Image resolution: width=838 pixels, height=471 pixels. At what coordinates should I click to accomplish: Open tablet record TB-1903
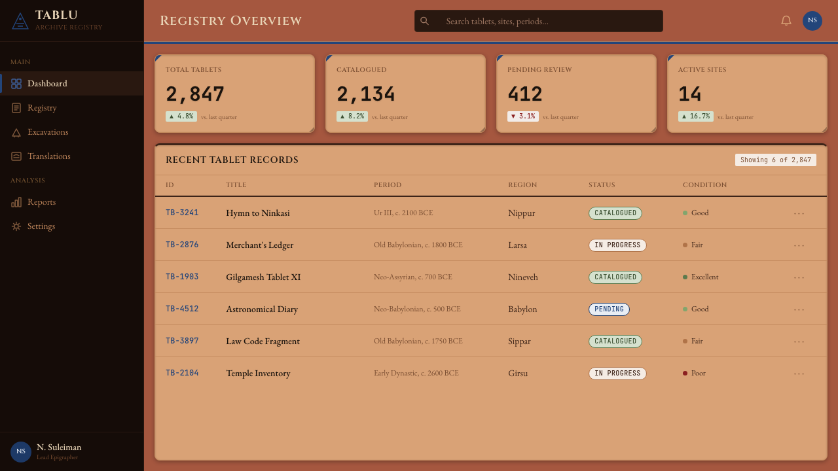click(182, 277)
